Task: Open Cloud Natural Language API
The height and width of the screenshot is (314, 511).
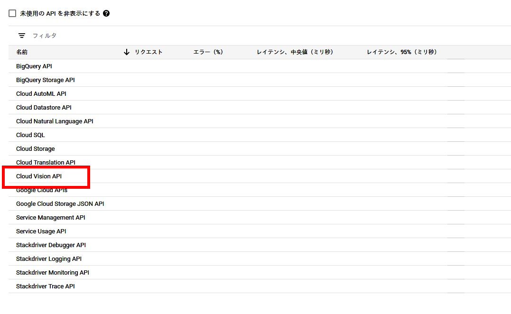Action: tap(55, 121)
